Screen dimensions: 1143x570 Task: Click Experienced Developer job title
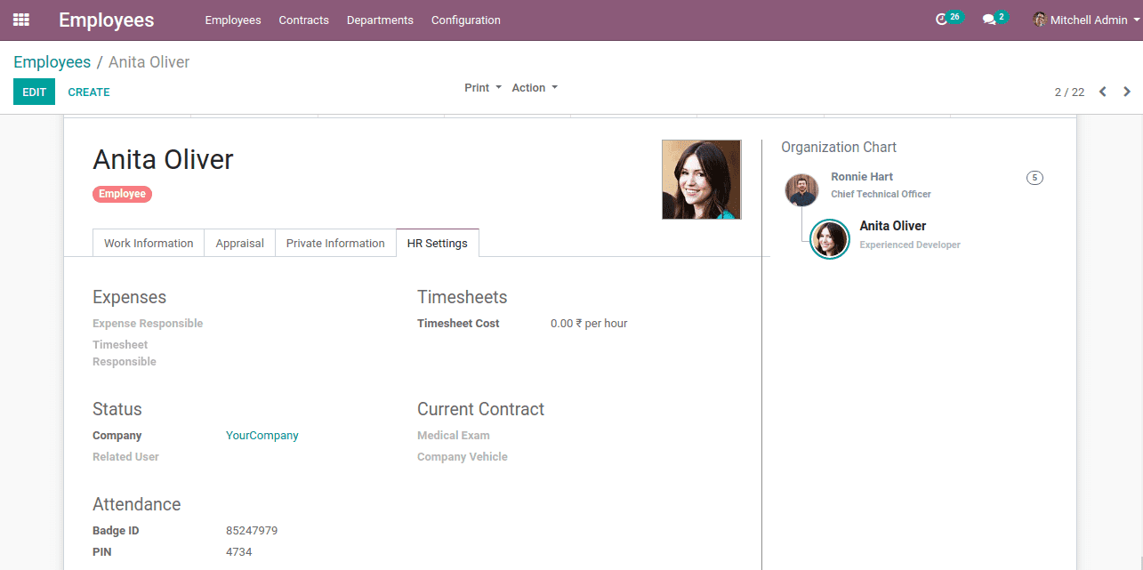(x=910, y=245)
